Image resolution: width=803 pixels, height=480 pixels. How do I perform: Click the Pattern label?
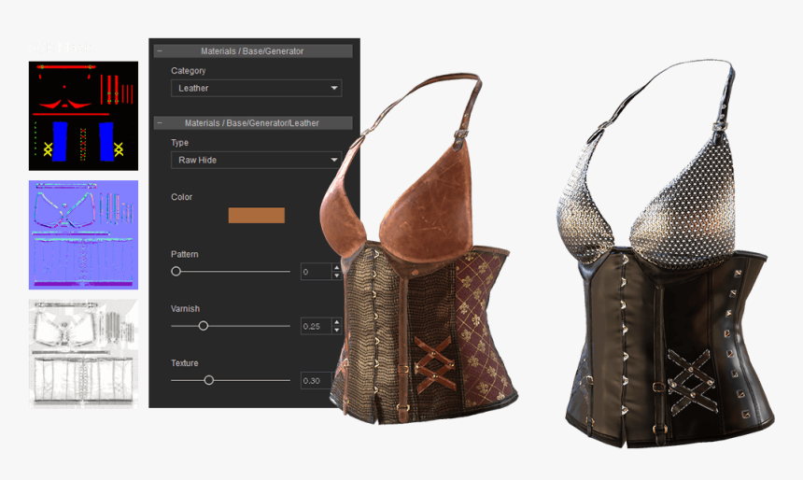(184, 254)
